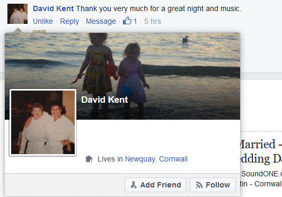Click the home icon beside Lives in

89,159
